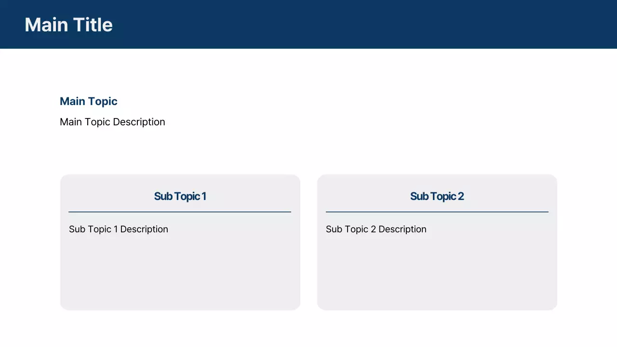Click the word "Description" in Sub Topic 2 Description
Screen dimensions: 617x347
[402, 229]
